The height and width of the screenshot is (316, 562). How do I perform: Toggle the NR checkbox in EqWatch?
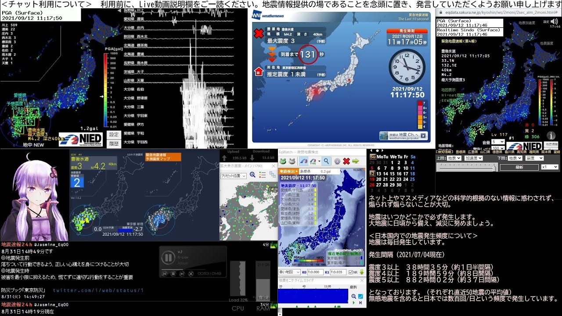pos(350,272)
